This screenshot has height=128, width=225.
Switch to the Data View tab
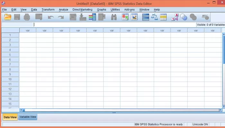10,117
